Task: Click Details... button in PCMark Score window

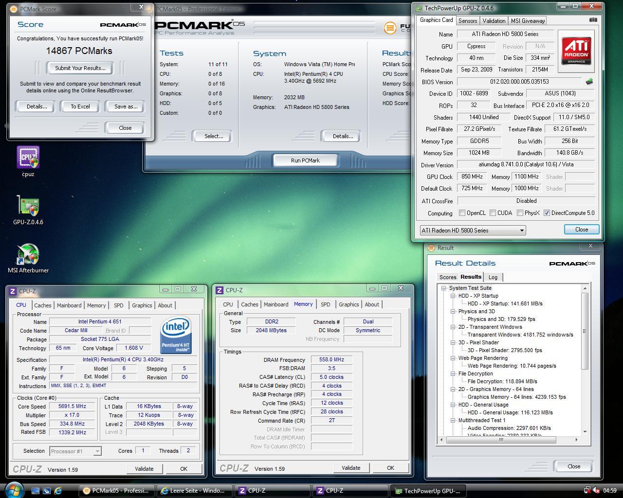Action: pos(37,107)
